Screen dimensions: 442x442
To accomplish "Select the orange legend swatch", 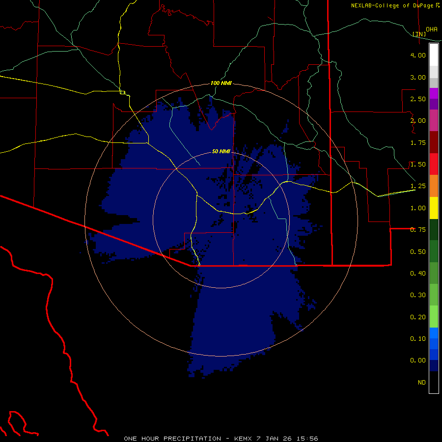I will click(x=434, y=186).
